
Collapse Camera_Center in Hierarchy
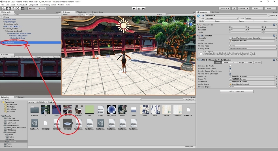(x=3, y=29)
